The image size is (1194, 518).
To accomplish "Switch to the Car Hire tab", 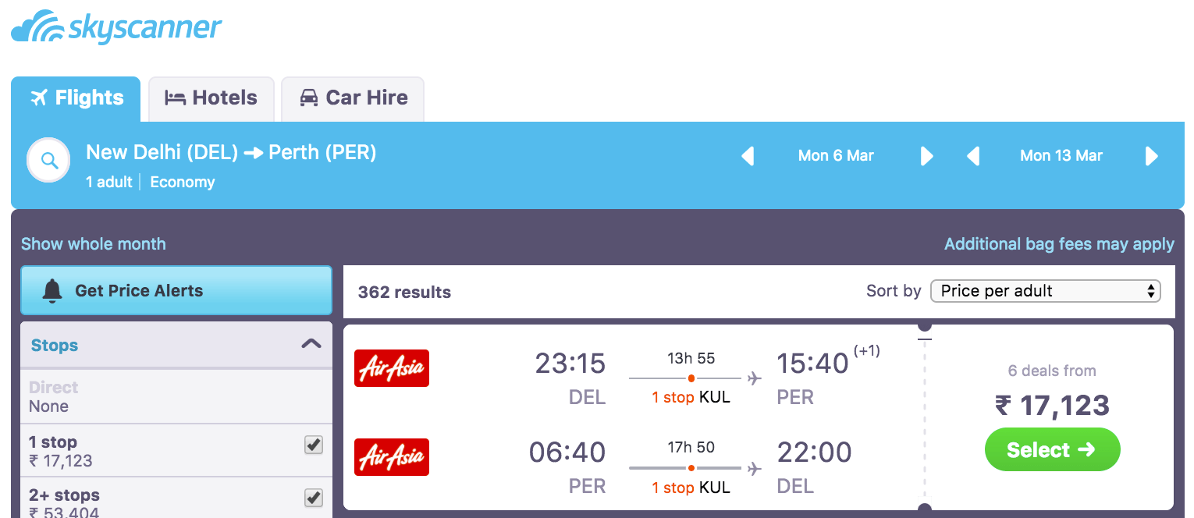I will tap(353, 98).
